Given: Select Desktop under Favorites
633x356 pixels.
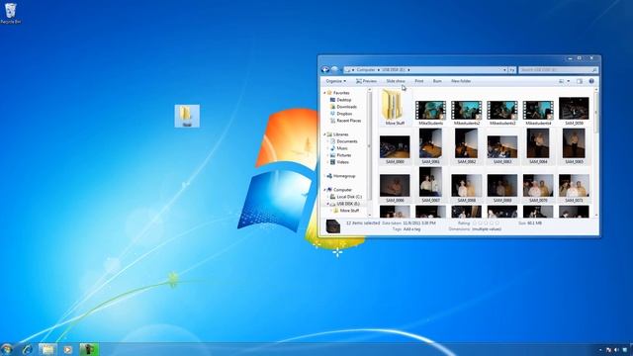Looking at the screenshot, I should pyautogui.click(x=340, y=100).
